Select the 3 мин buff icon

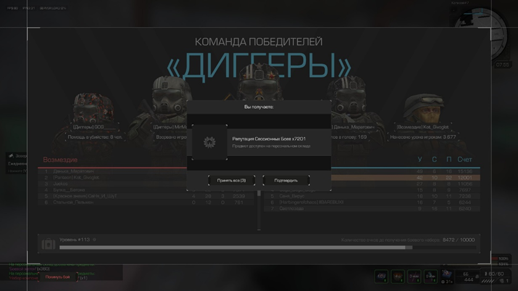pyautogui.click(x=414, y=276)
